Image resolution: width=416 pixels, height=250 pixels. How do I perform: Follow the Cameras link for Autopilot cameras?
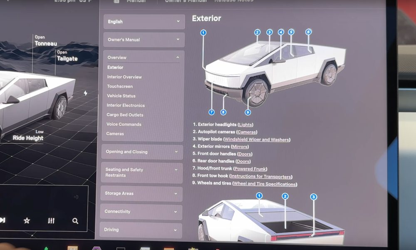246,132
